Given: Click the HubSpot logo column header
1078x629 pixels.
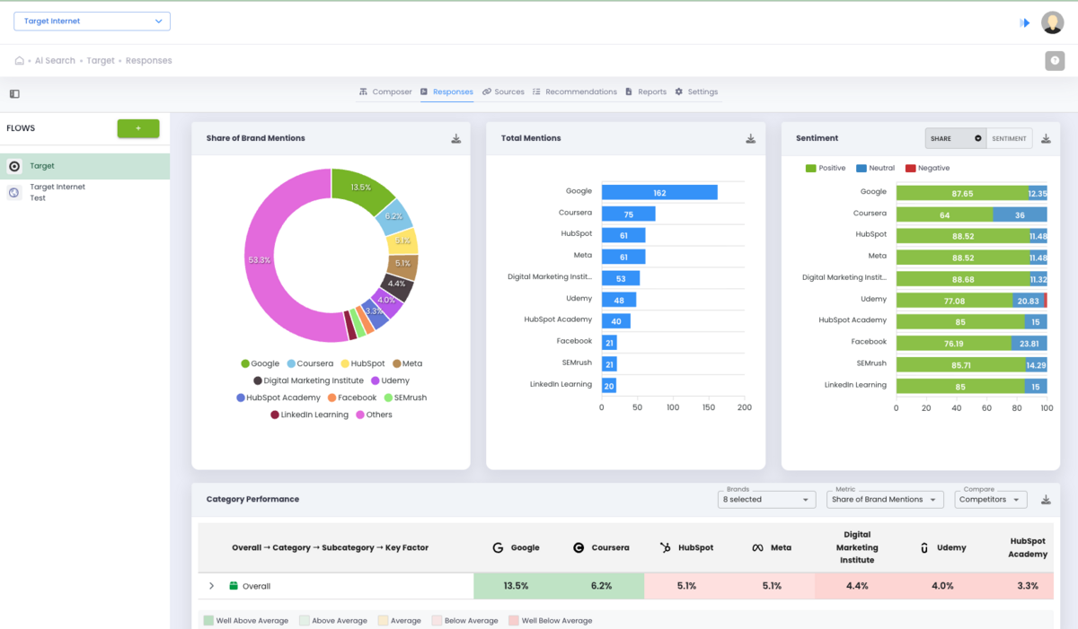Looking at the screenshot, I should click(666, 547).
